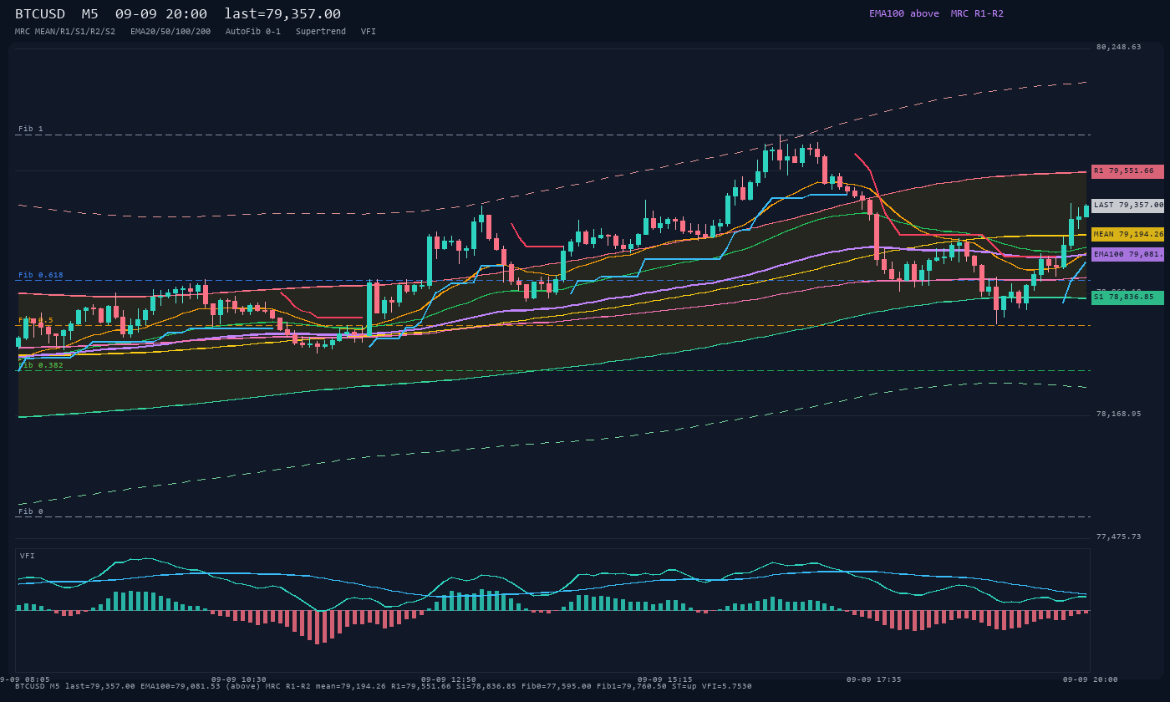Image resolution: width=1170 pixels, height=702 pixels.
Task: Click the 80,248.63 price axis label
Action: pos(1118,47)
